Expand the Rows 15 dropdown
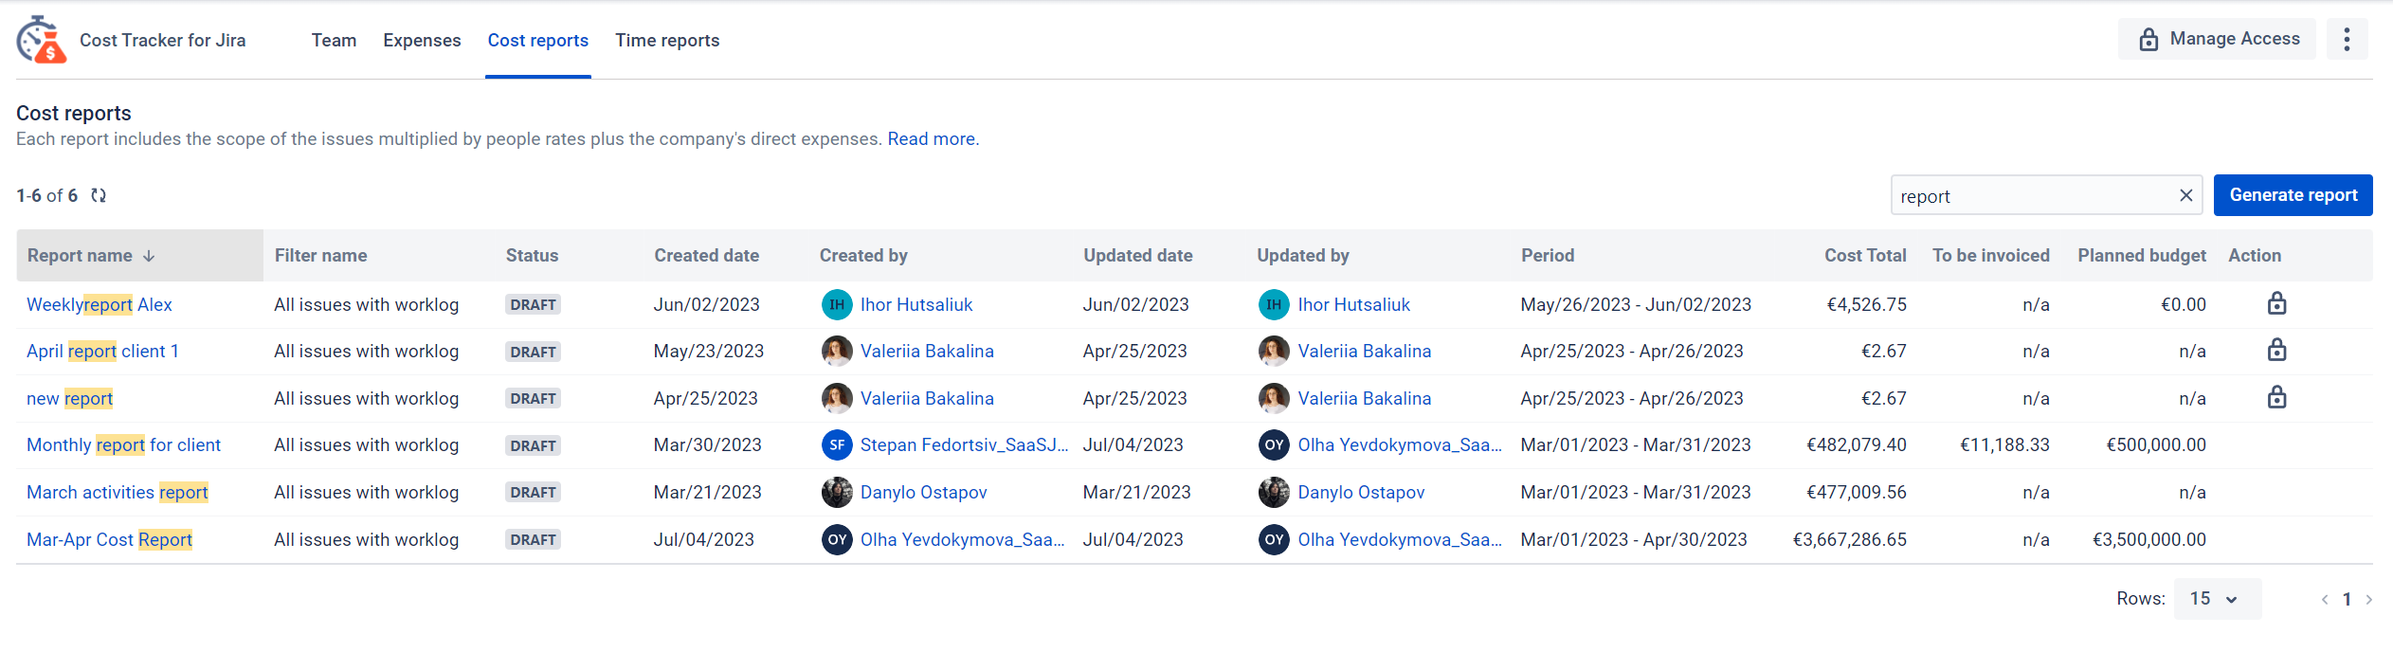The height and width of the screenshot is (652, 2393). coord(2217,599)
